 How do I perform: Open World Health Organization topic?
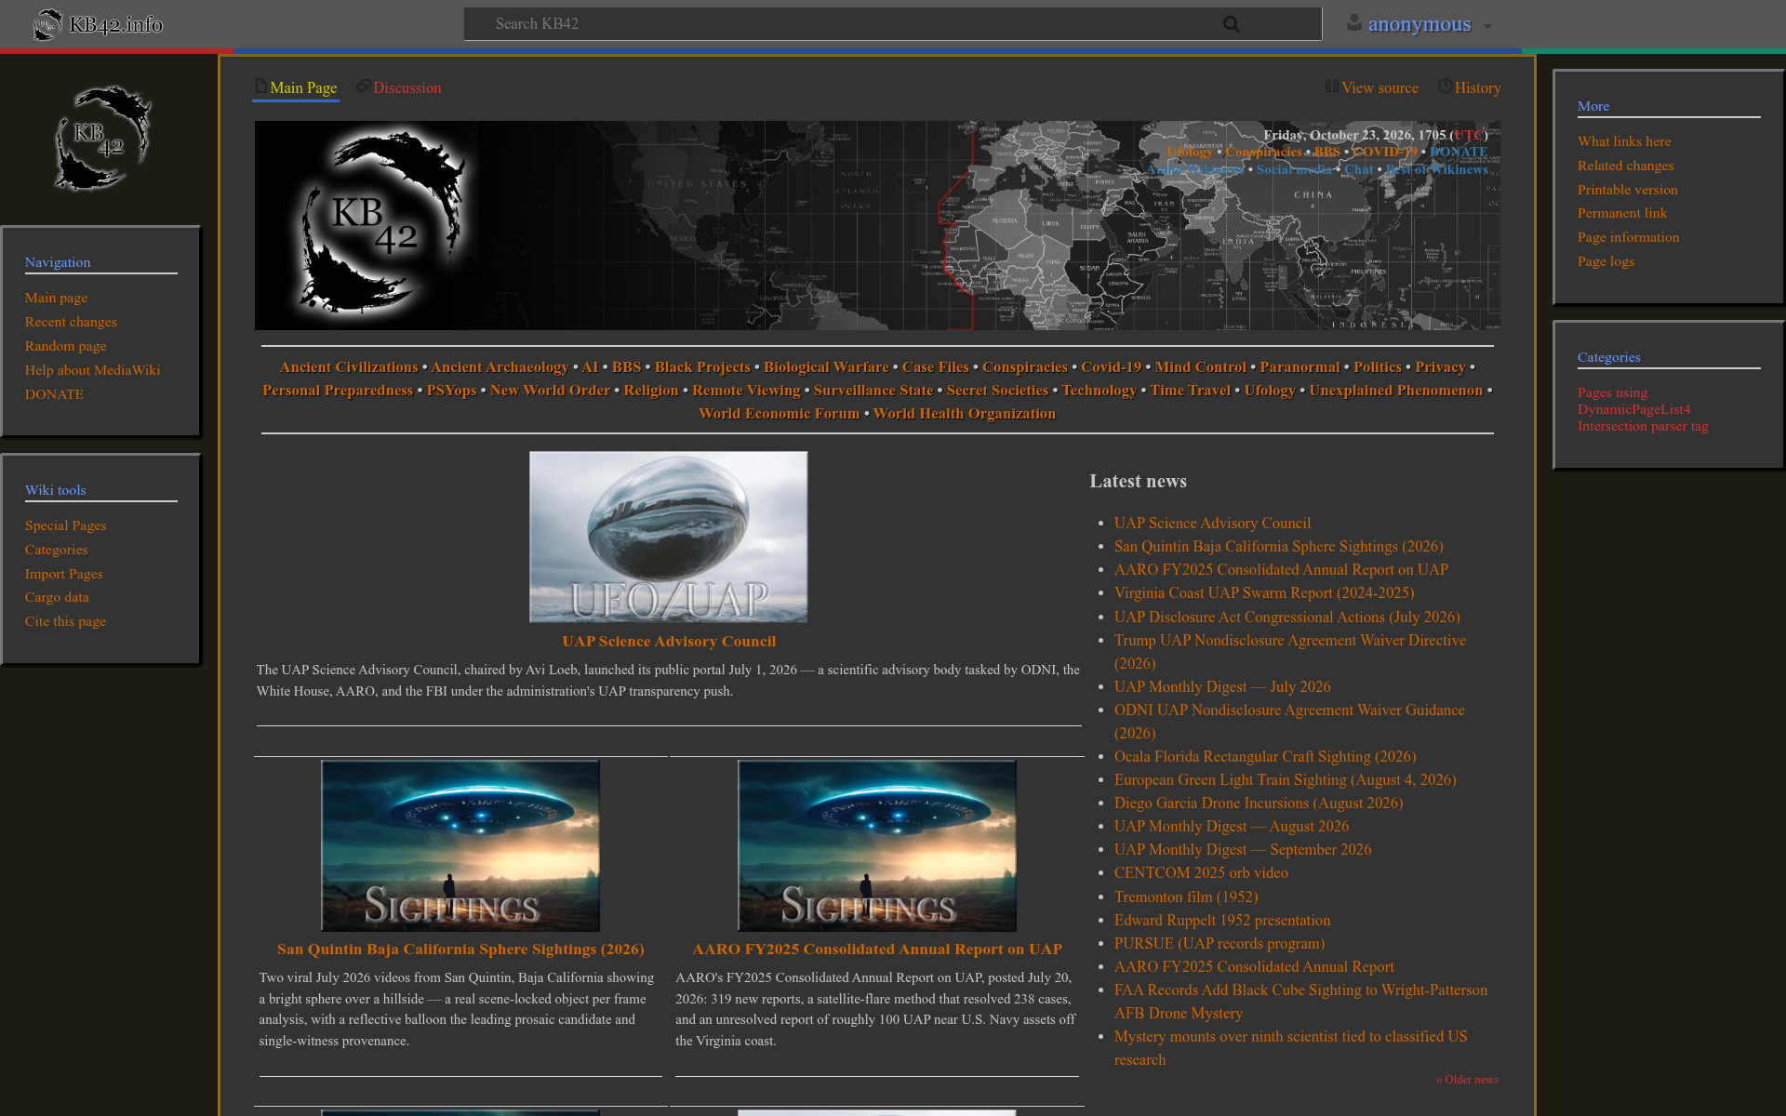click(x=965, y=414)
